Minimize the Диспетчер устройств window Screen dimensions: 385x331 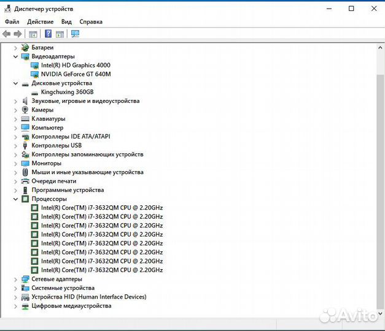click(x=329, y=9)
